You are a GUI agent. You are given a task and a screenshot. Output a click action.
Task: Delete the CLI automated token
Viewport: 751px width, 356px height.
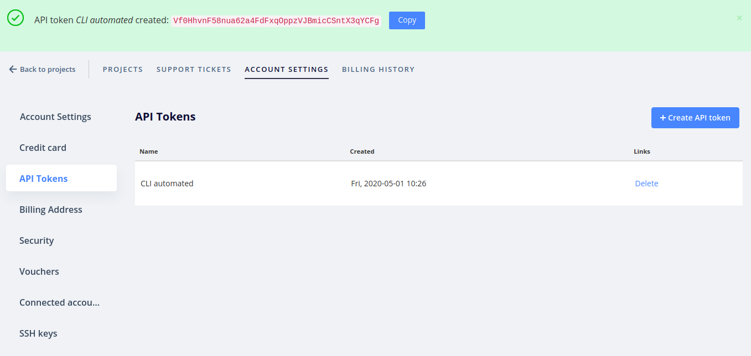point(646,183)
